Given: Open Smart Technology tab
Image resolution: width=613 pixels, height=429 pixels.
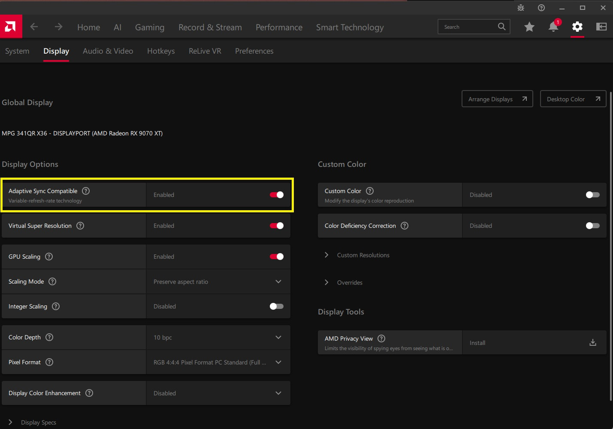Looking at the screenshot, I should pyautogui.click(x=350, y=27).
